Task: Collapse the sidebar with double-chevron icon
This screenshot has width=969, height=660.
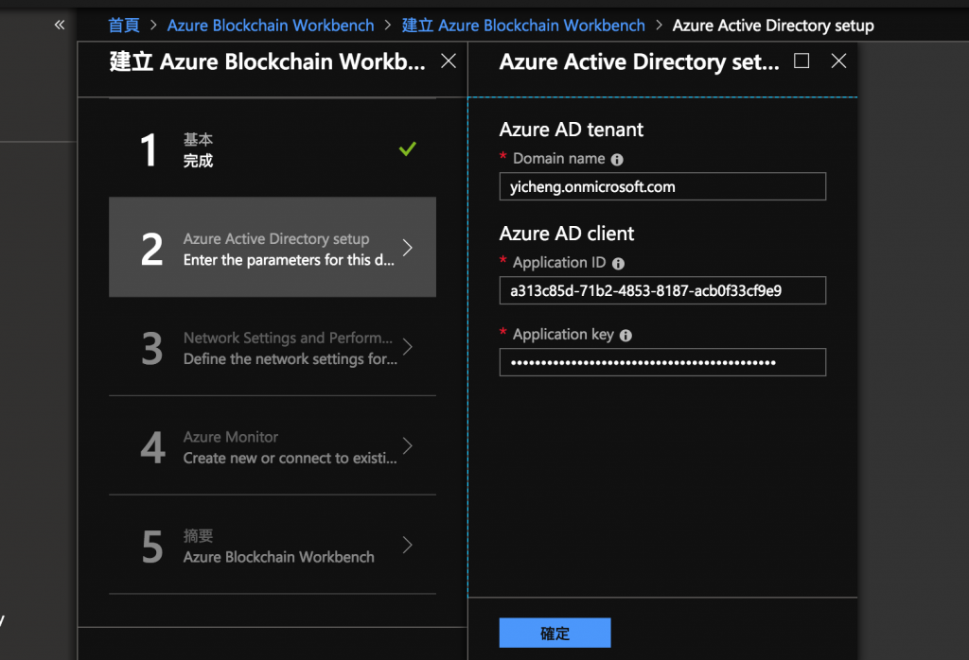Action: [x=60, y=25]
